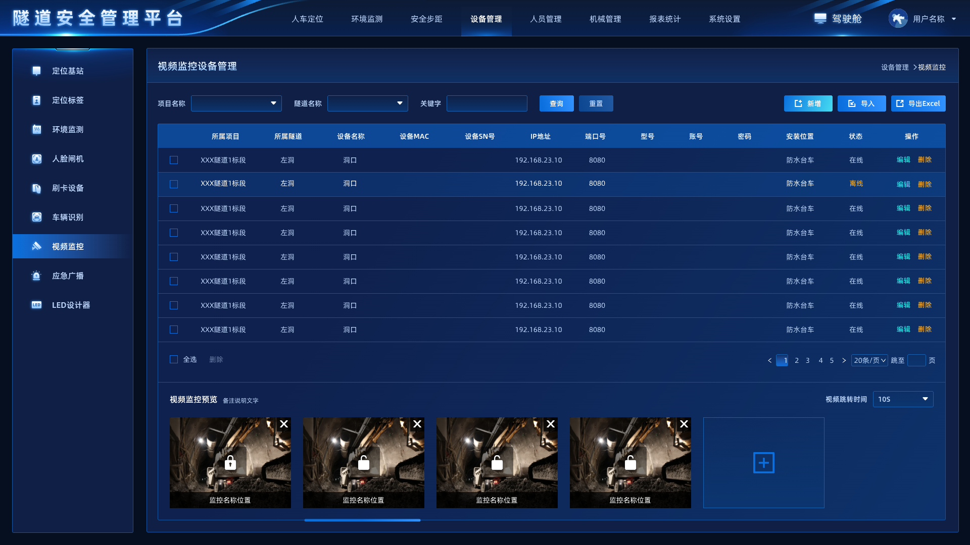
Task: Expand the 项目名称 dropdown
Action: coord(236,103)
